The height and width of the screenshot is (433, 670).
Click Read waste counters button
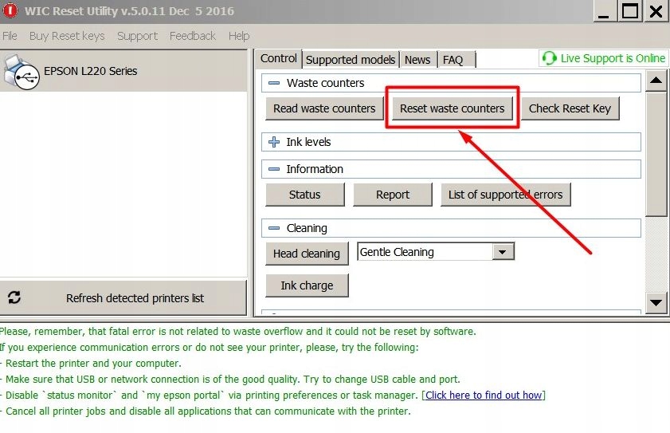[324, 108]
